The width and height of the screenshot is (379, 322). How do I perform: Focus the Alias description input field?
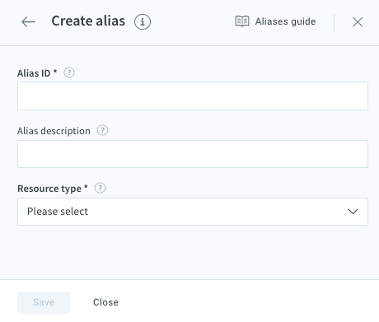193,154
